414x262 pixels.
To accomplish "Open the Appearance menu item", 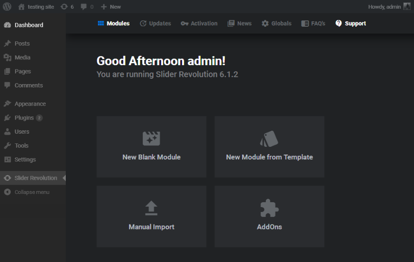I will [30, 104].
